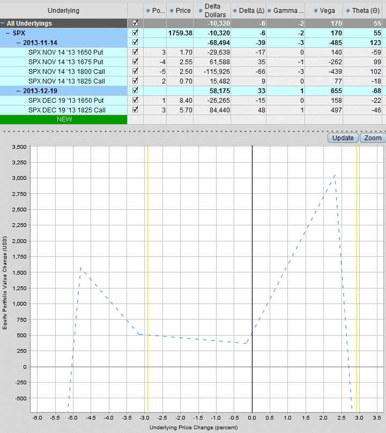Uncheck the 2013-11-14 expiry checkbox
This screenshot has width=386, height=433.
coord(135,42)
